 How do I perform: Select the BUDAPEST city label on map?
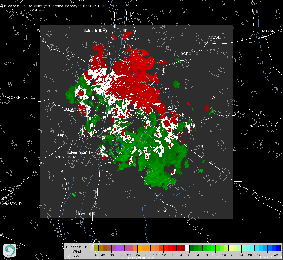click(x=145, y=108)
